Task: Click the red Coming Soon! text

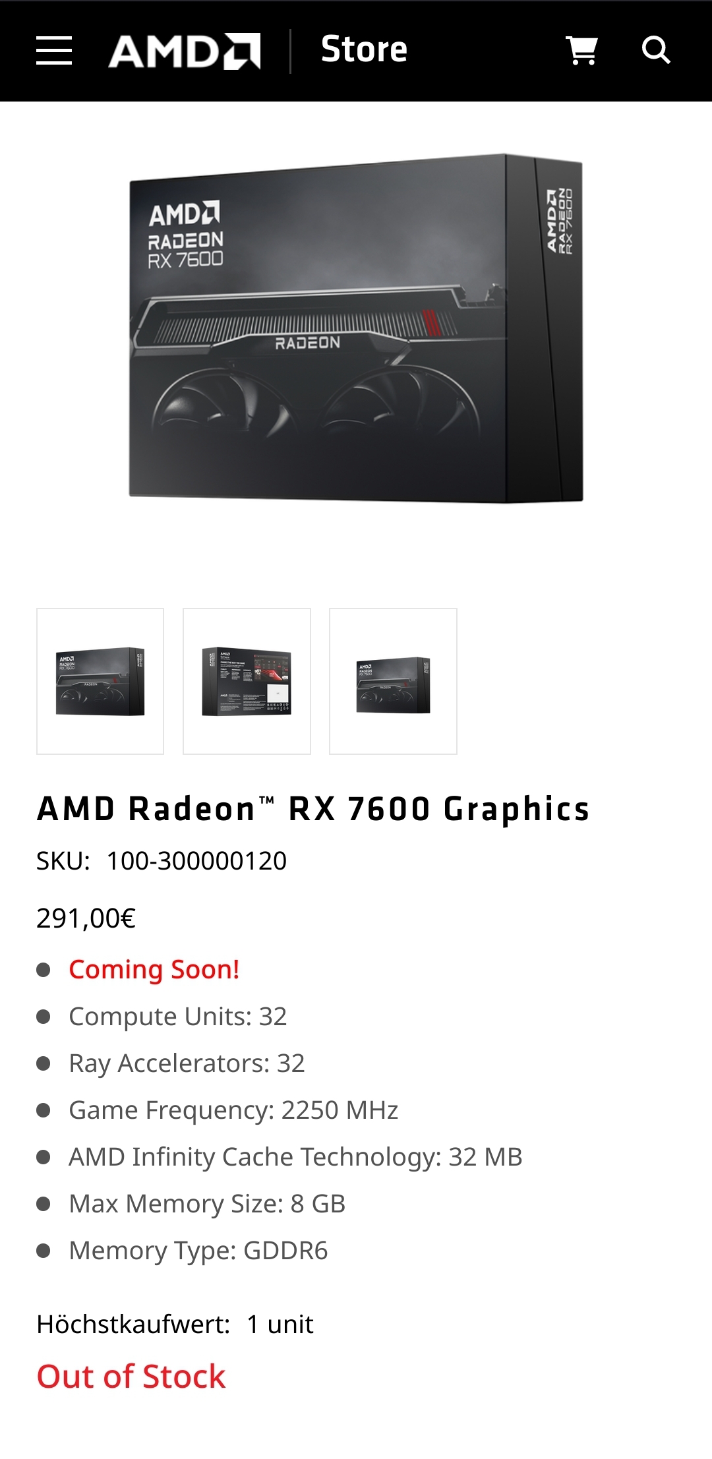Action: click(x=154, y=970)
